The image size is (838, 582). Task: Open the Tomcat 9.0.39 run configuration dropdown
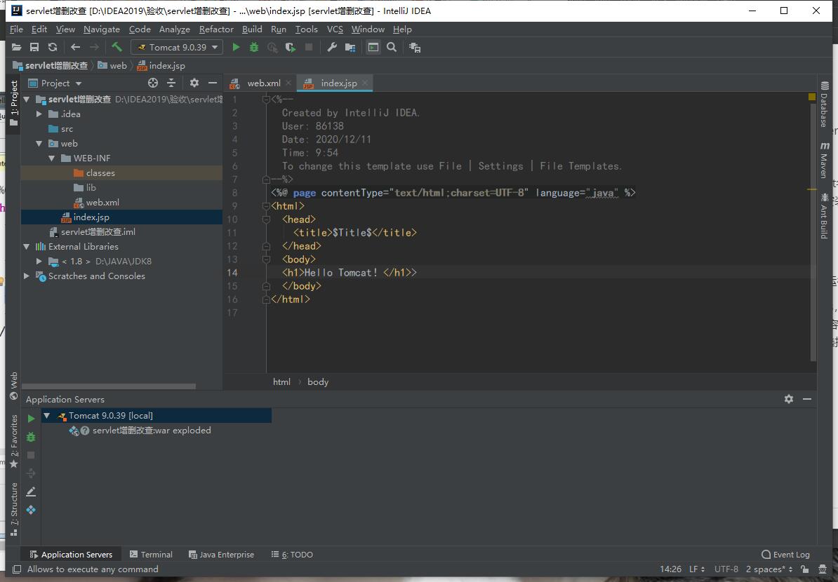[177, 47]
